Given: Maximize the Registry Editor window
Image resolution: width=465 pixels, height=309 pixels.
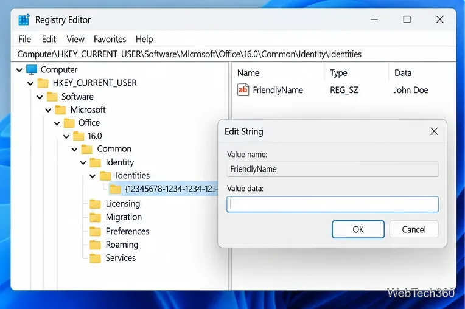Looking at the screenshot, I should coord(407,19).
